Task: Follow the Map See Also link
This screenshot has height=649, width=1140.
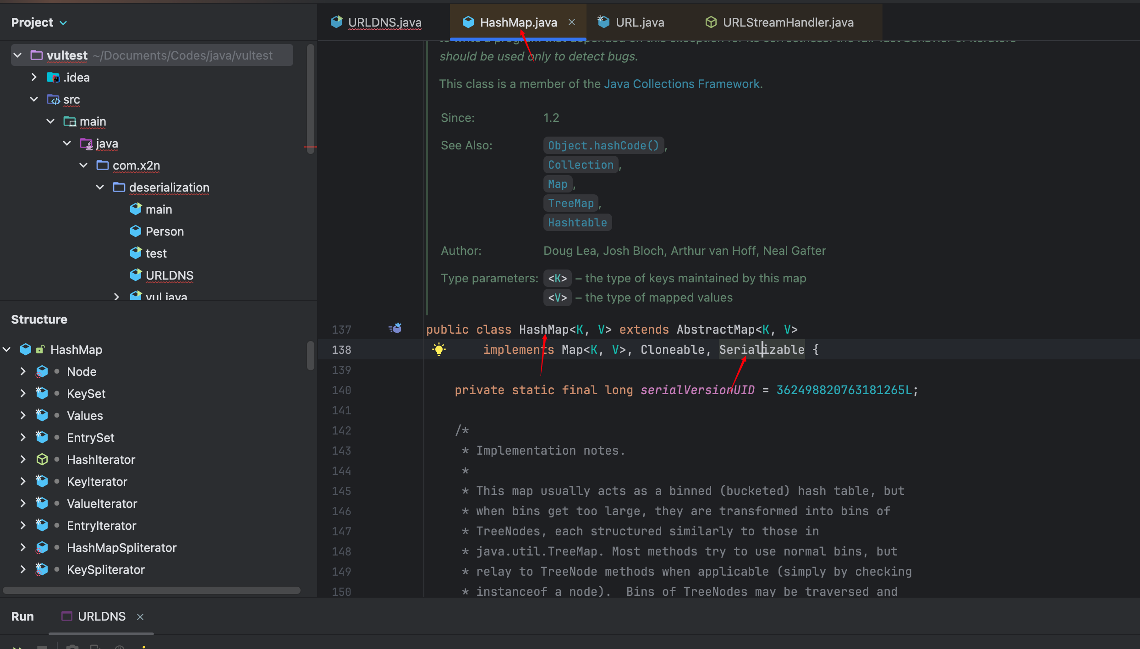Action: [558, 184]
